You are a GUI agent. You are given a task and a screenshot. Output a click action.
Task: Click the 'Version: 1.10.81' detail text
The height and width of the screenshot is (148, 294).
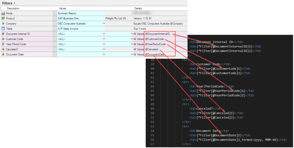[142, 18]
